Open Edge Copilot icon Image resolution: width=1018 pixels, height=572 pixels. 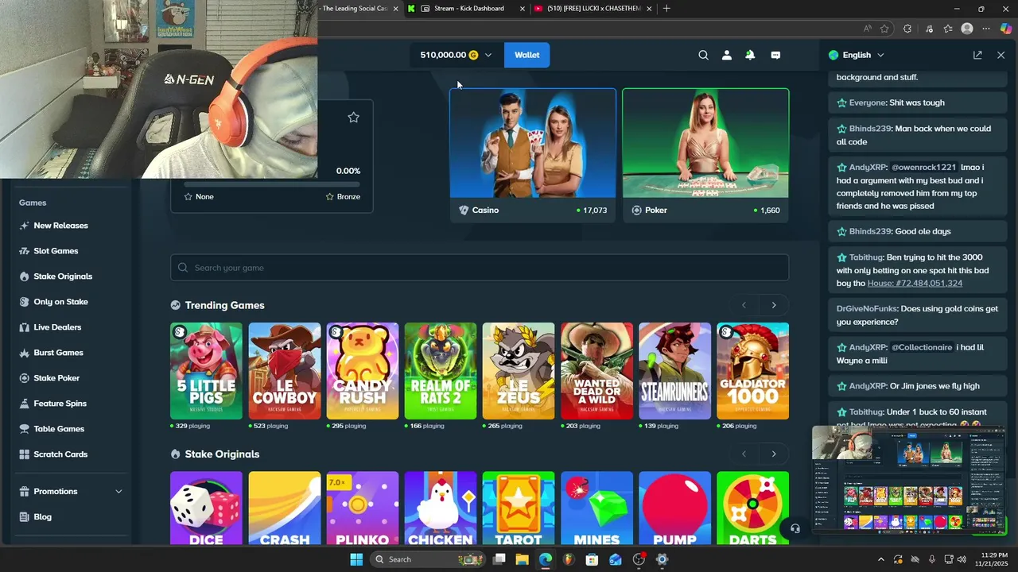coord(1006,29)
